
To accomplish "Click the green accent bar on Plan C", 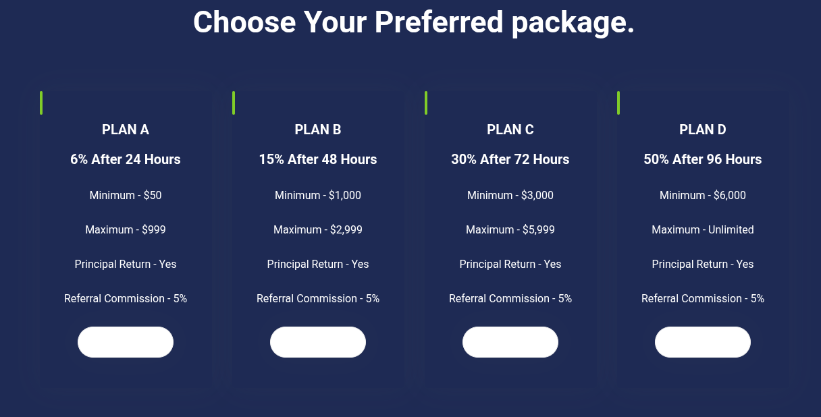I will pyautogui.click(x=426, y=103).
